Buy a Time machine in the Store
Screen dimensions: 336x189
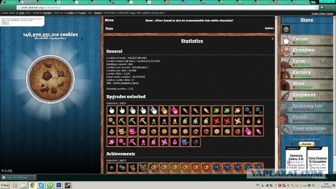[307, 130]
